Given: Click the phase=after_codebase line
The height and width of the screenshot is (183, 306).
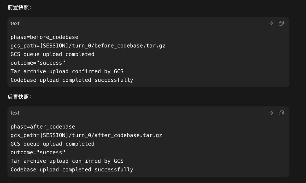Looking at the screenshot, I should pos(43,127).
